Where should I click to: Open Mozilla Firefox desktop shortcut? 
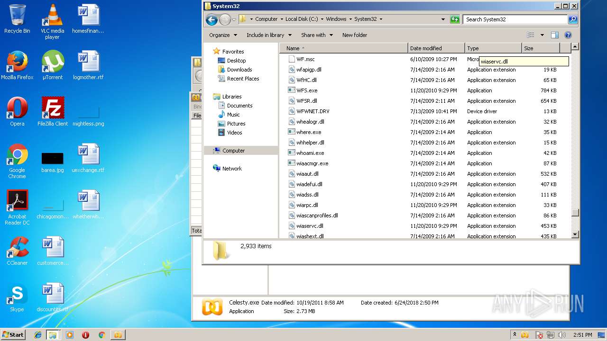point(17,65)
